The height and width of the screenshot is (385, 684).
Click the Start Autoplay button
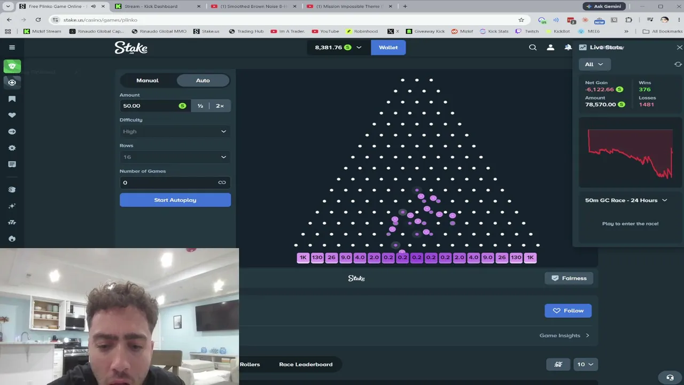175,200
